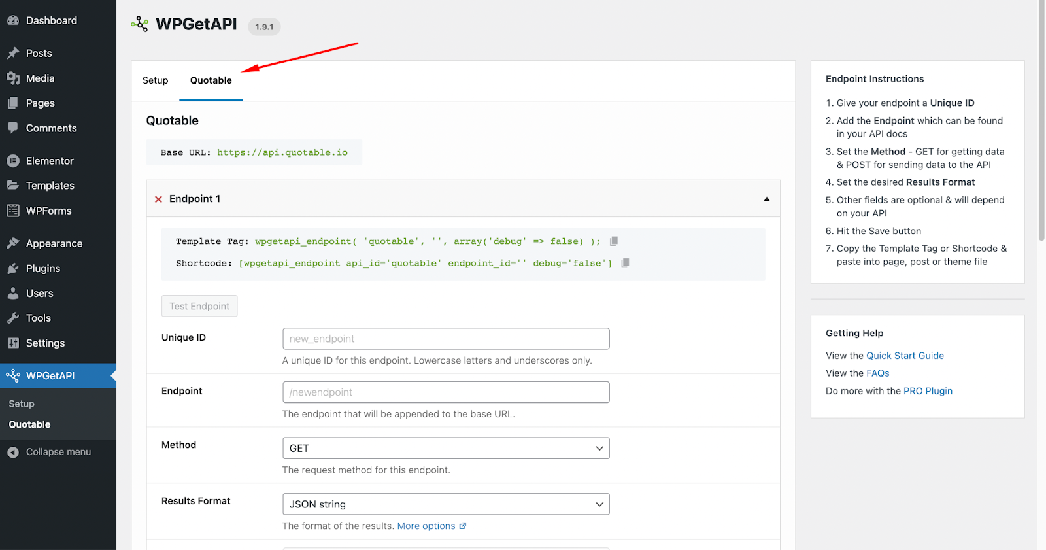Screen dimensions: 1046x550
Task: Click the WPForms icon
Action: click(13, 211)
